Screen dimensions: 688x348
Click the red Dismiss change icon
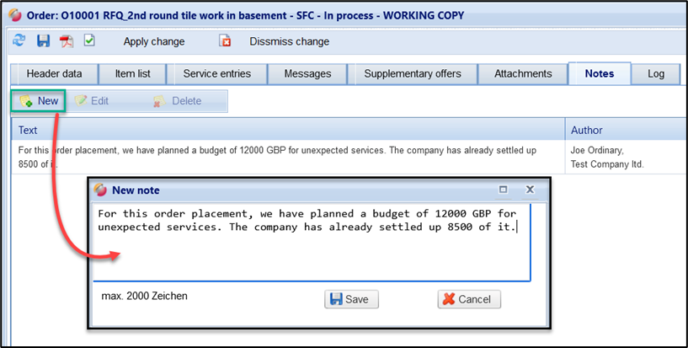coord(225,41)
